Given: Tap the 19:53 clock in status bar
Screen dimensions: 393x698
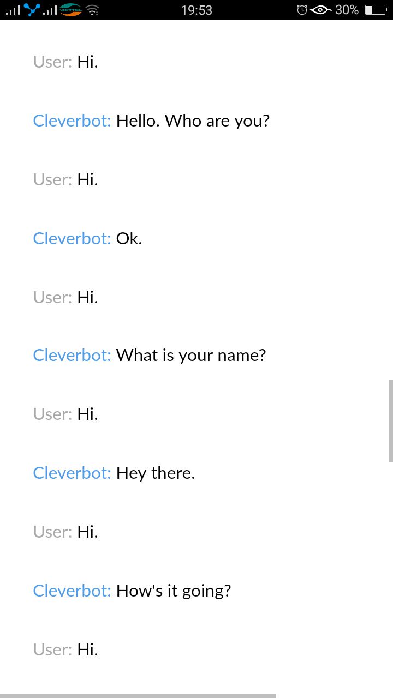Looking at the screenshot, I should (x=196, y=10).
